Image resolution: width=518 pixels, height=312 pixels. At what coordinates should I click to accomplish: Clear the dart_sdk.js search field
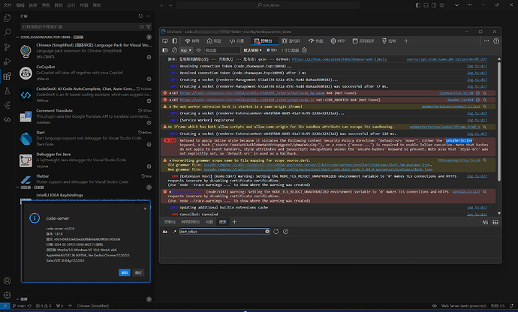coord(267,232)
